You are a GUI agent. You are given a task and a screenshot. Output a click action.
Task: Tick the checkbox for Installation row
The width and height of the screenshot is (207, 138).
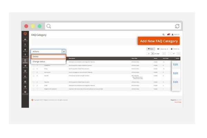coord(33,65)
